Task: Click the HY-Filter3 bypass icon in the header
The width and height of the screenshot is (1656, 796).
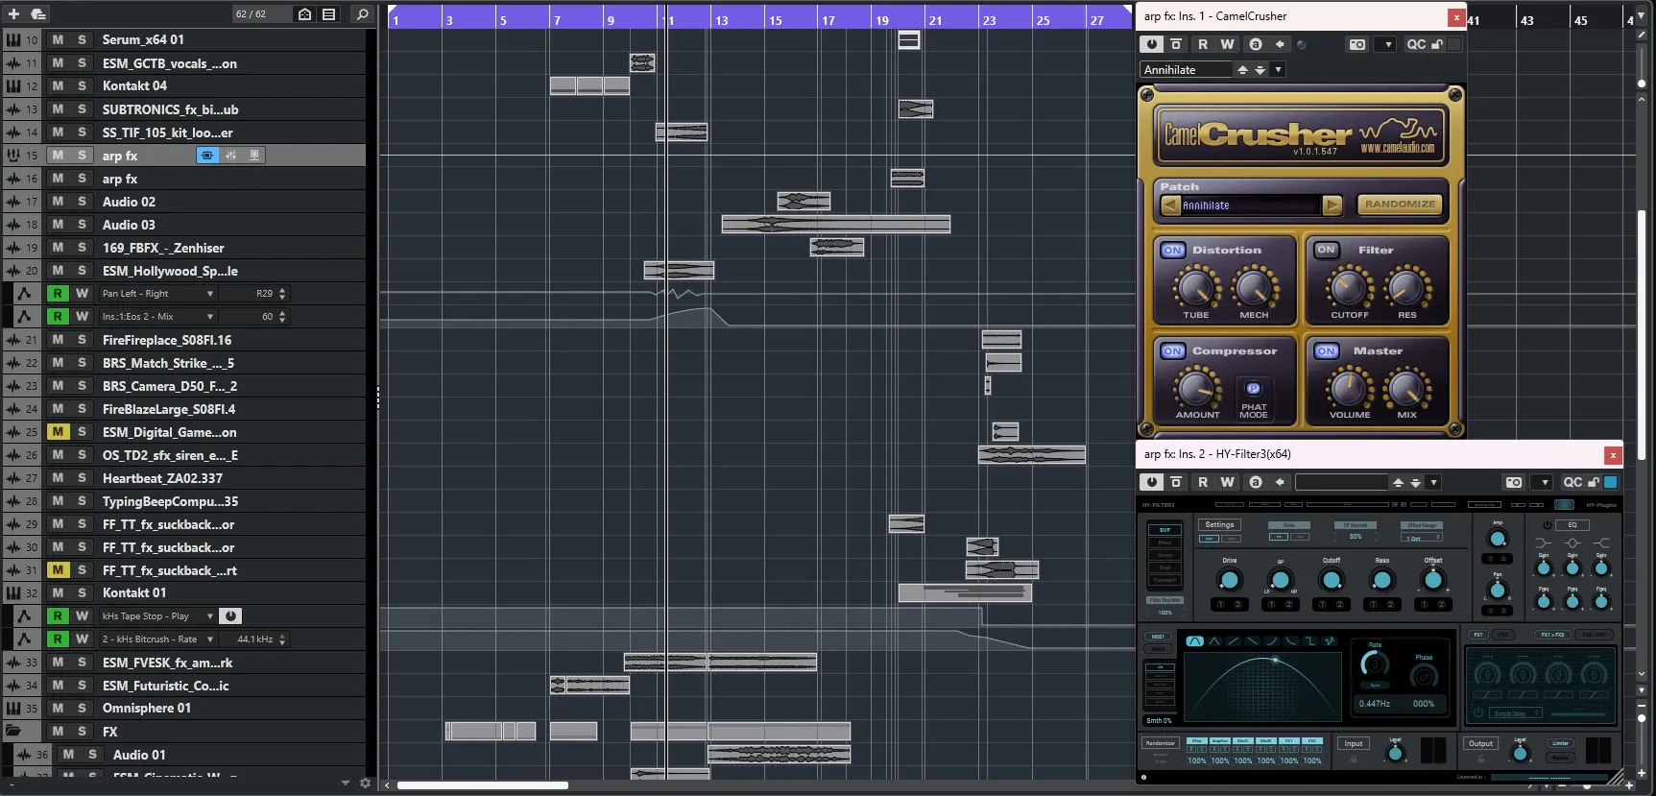Action: (1176, 482)
